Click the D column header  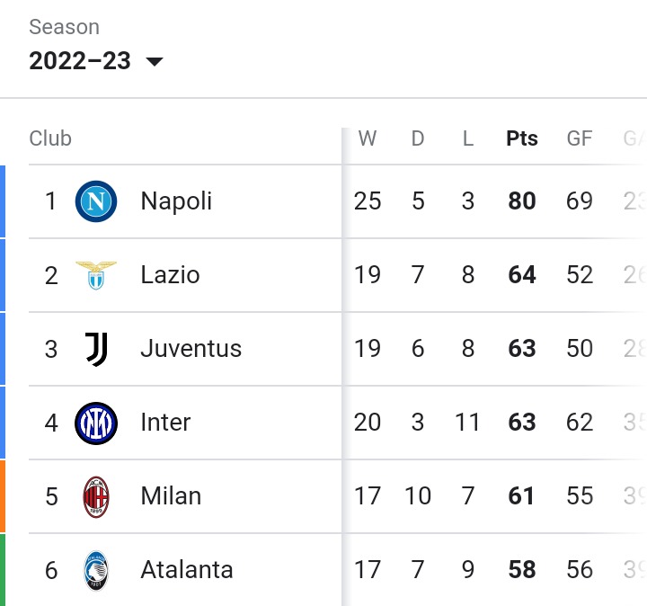point(418,138)
